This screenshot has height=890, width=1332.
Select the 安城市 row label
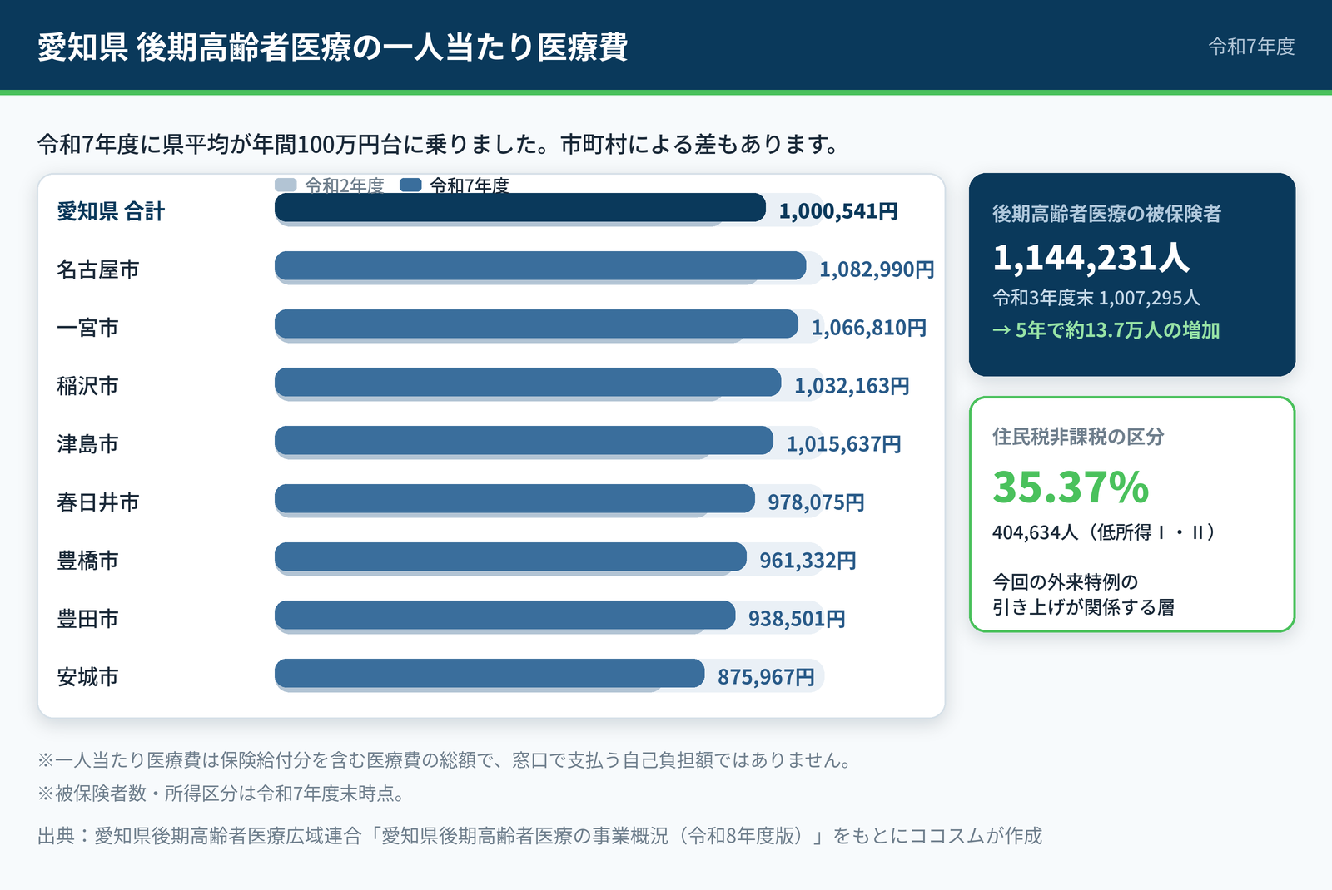point(87,677)
